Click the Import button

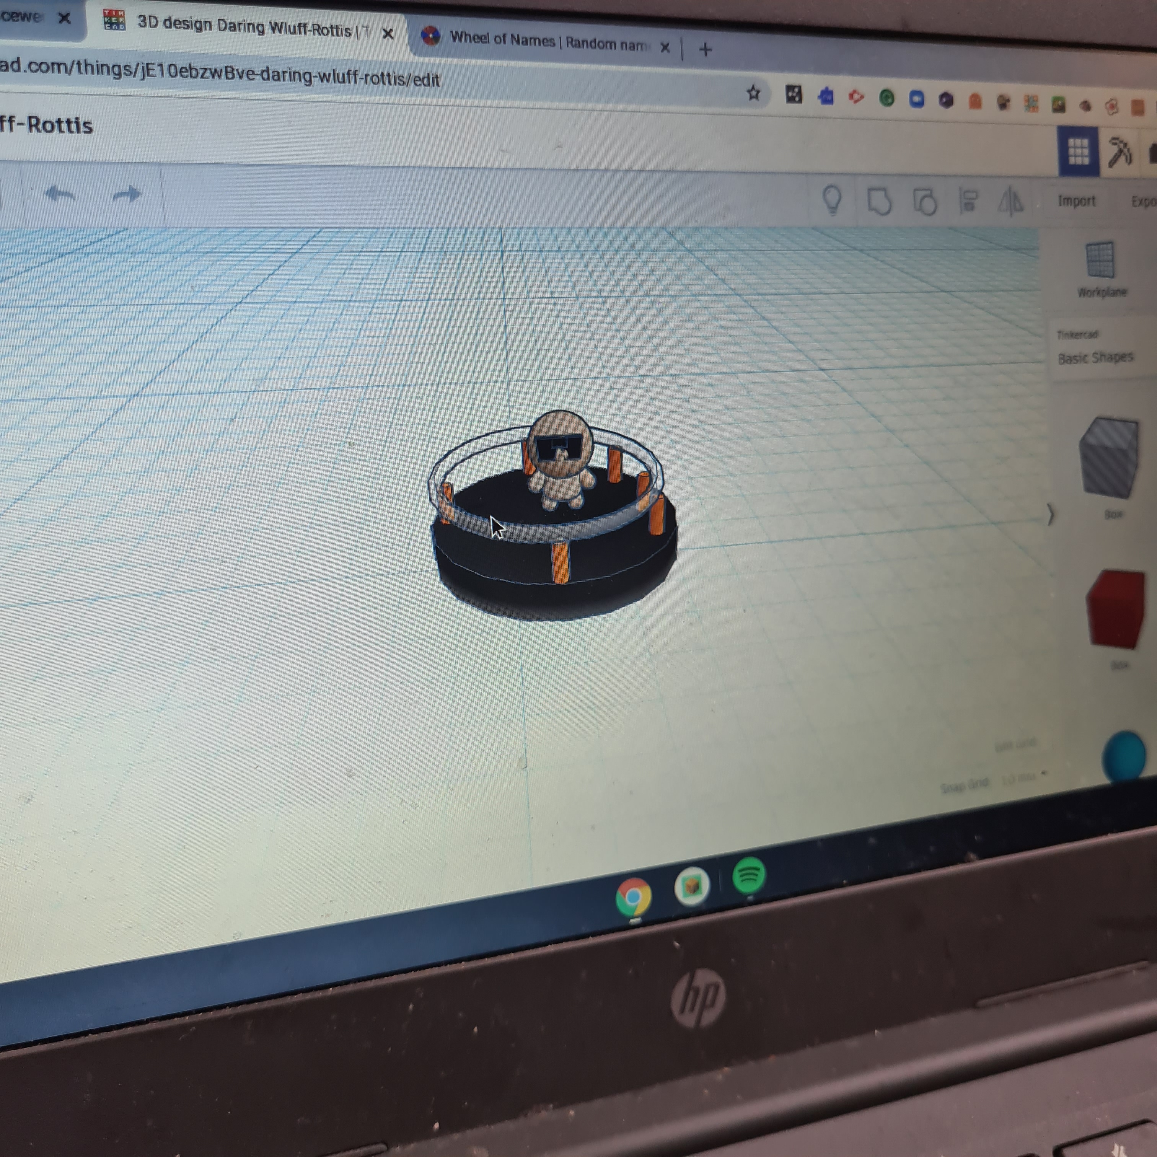[x=1076, y=201]
